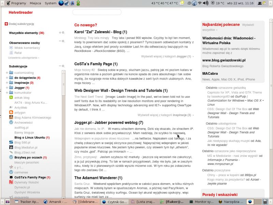The image size is (273, 205).
Task: Click the Blog.Mediafun.pl feed favicon
Action: (11, 147)
